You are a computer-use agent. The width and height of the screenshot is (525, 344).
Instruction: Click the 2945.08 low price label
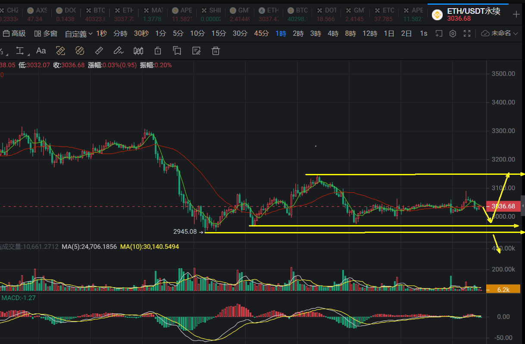pos(185,232)
